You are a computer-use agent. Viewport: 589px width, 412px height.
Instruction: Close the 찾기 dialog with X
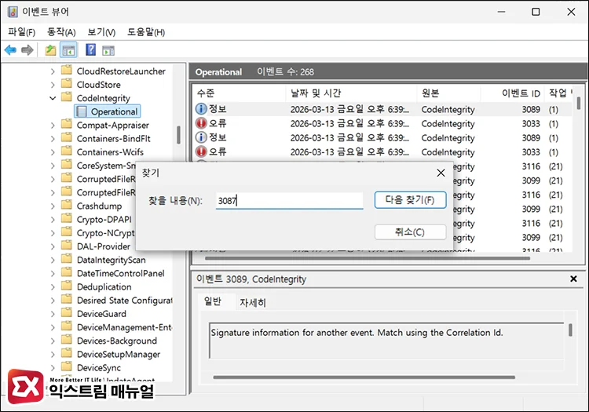pyautogui.click(x=441, y=173)
